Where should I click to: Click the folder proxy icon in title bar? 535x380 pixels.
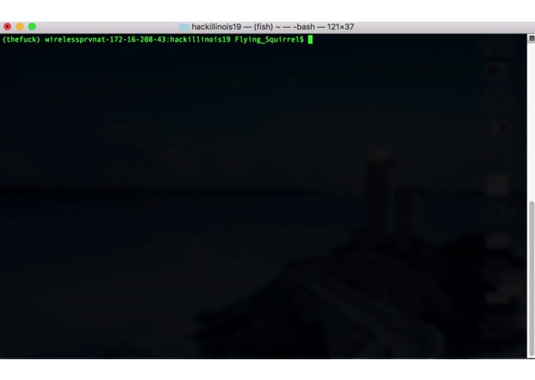pos(184,27)
